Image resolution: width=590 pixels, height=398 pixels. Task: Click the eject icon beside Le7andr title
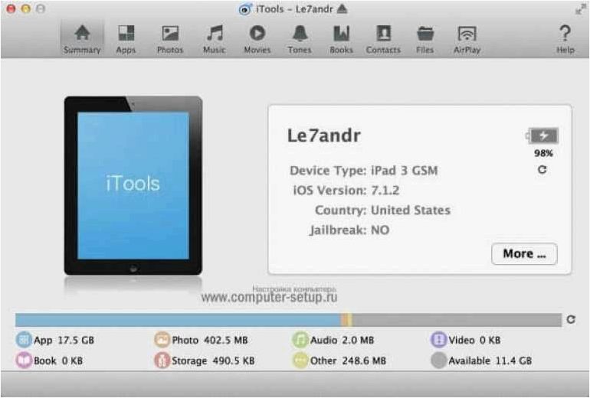coord(342,8)
